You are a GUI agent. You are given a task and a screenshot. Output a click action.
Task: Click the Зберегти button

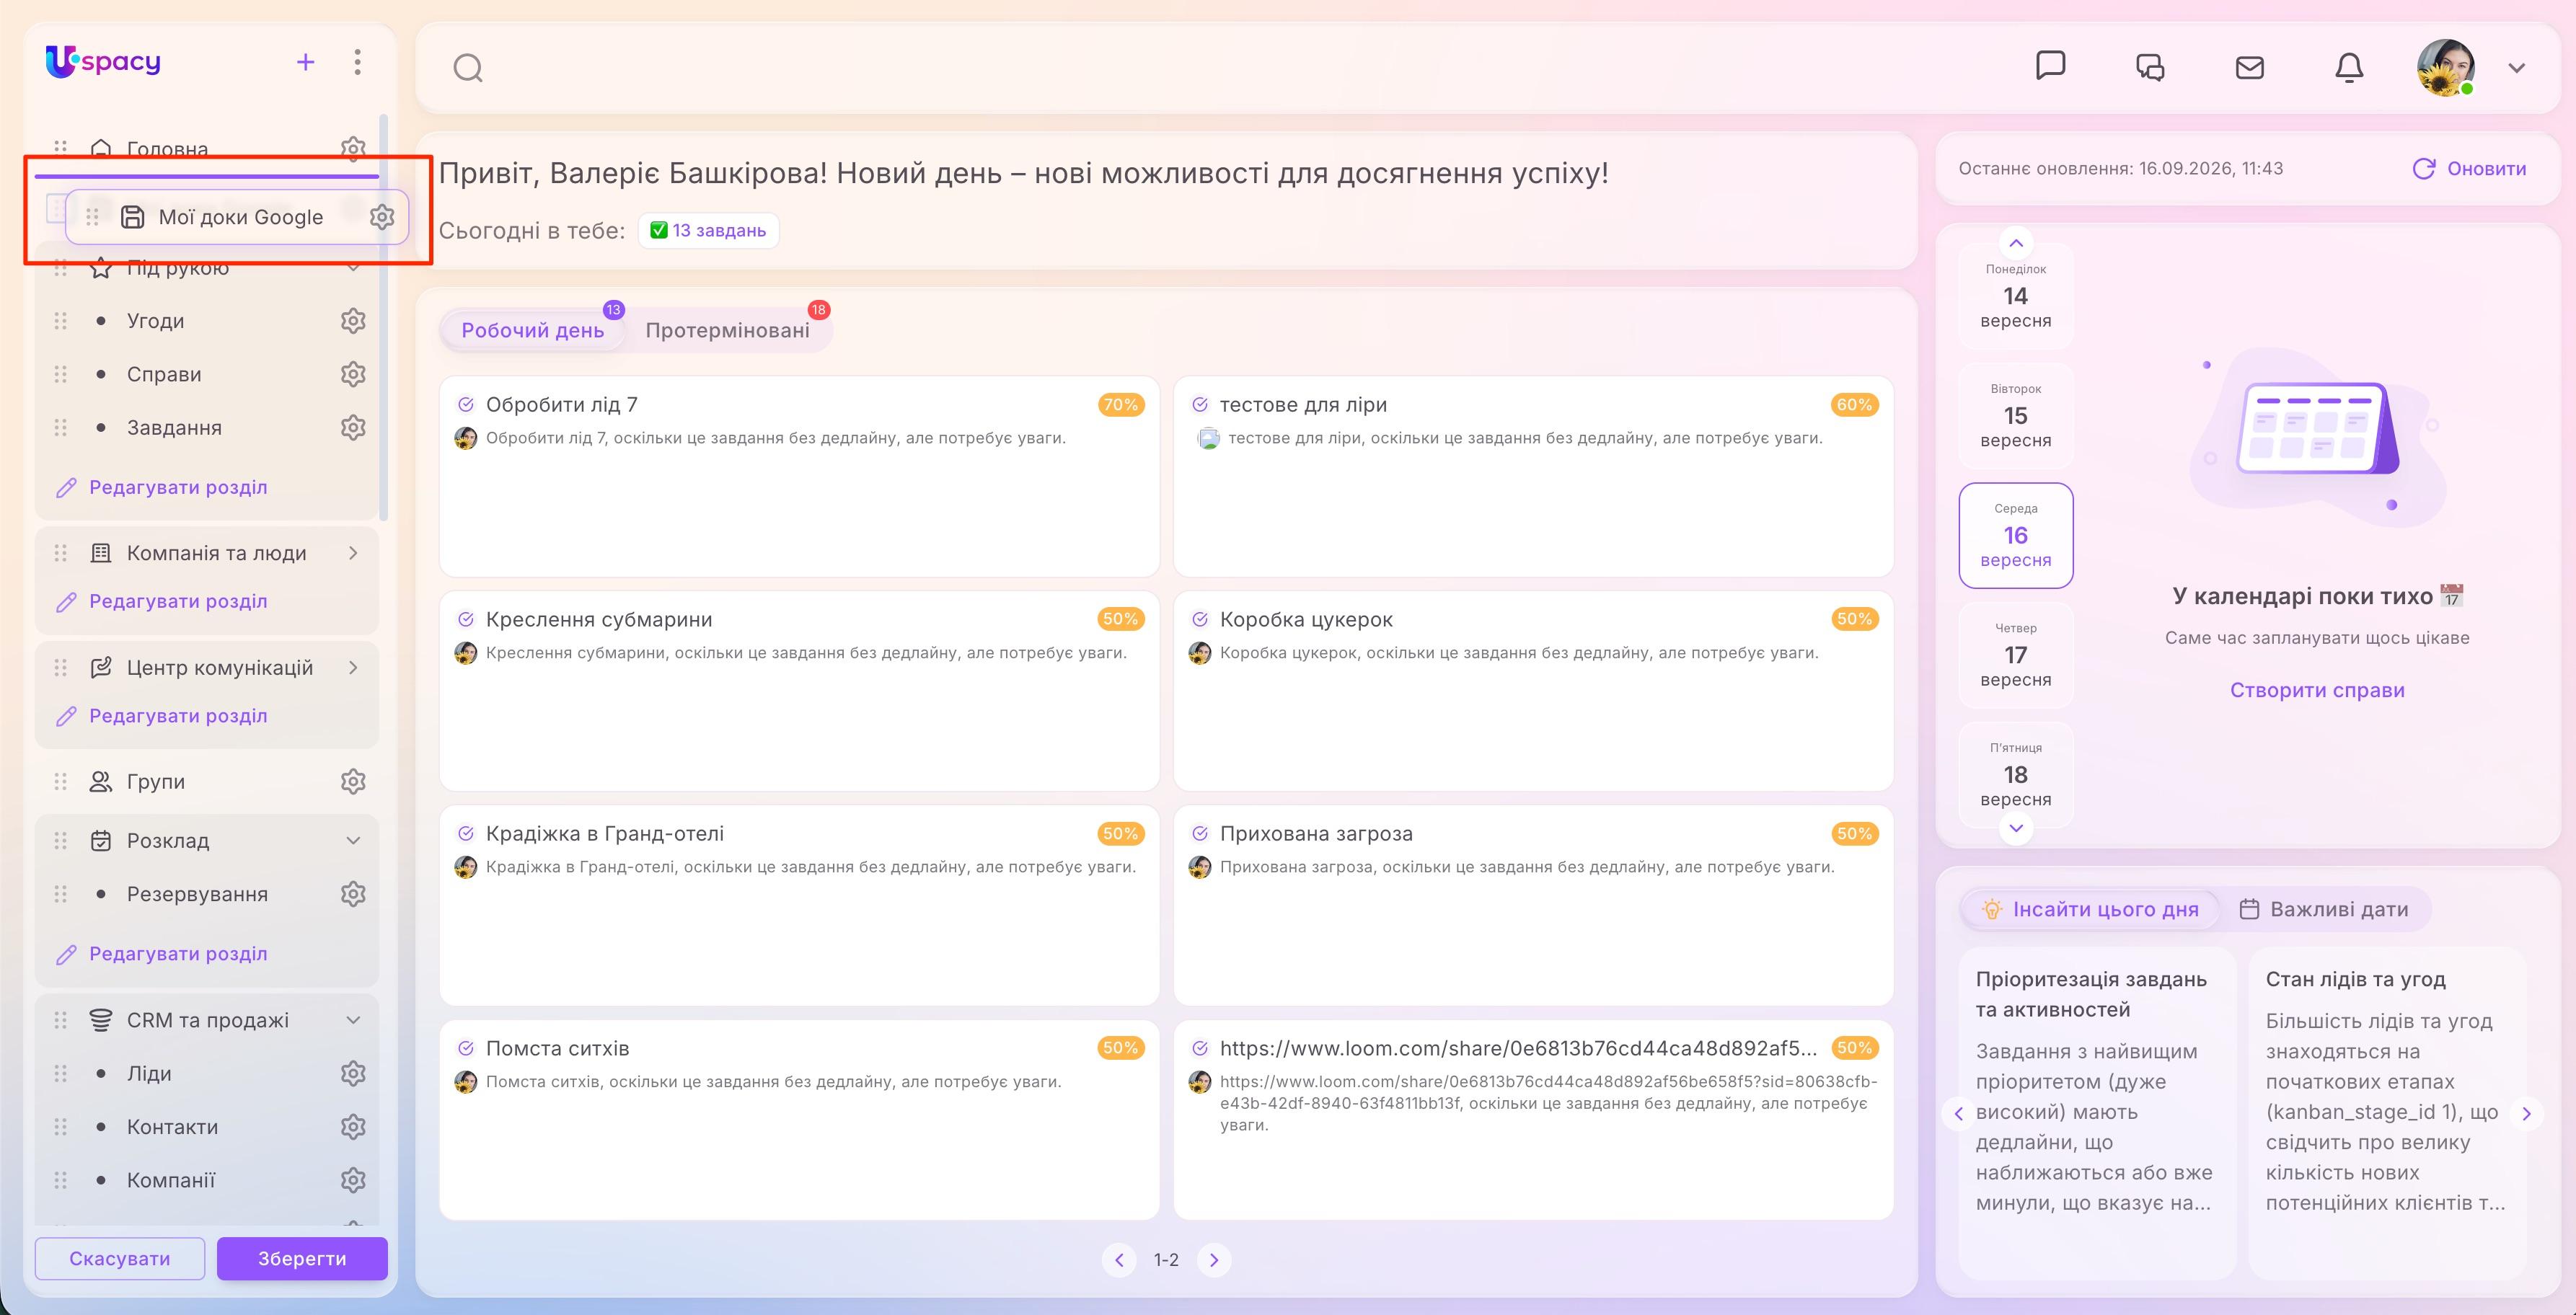click(x=302, y=1258)
